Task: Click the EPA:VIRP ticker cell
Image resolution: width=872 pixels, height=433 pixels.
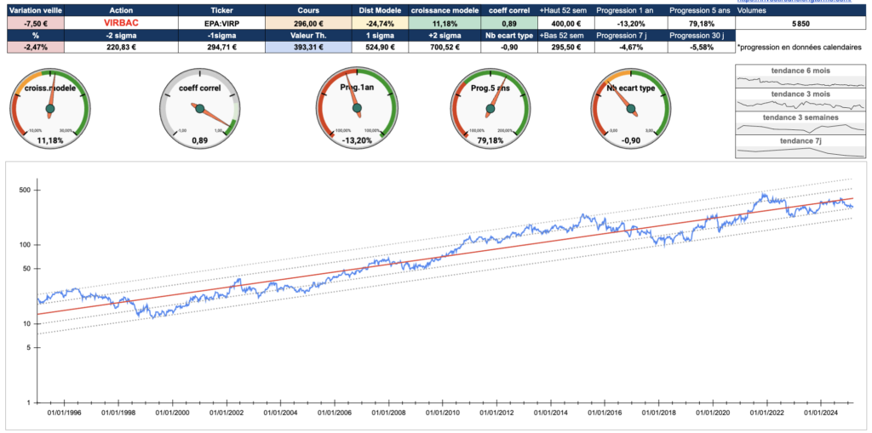Action: [222, 23]
